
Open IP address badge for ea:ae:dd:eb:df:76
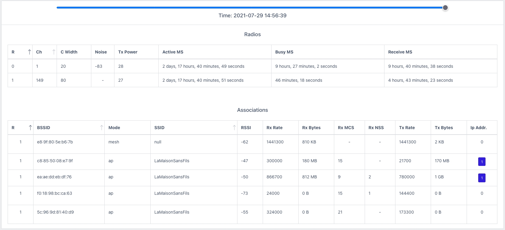tap(482, 178)
